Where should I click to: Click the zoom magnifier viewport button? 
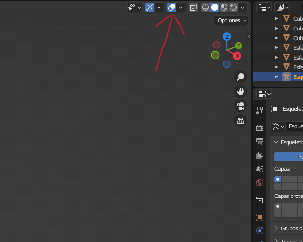click(x=240, y=77)
